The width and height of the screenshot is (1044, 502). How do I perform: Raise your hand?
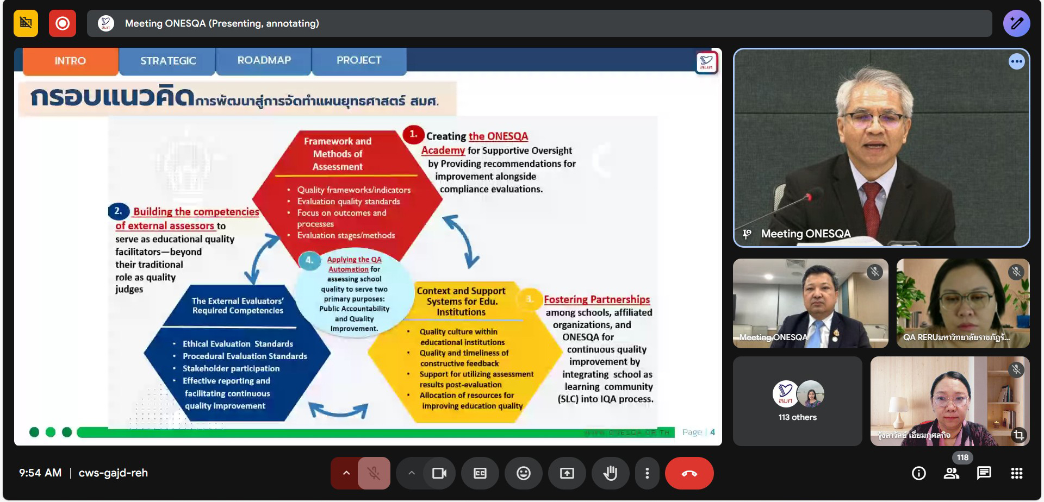coord(610,473)
